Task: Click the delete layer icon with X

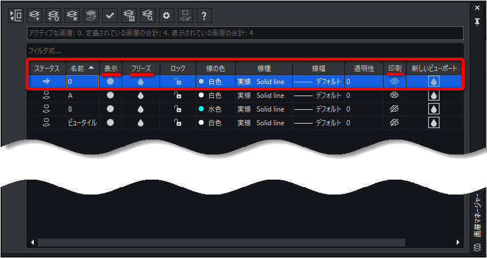Action: pos(73,15)
